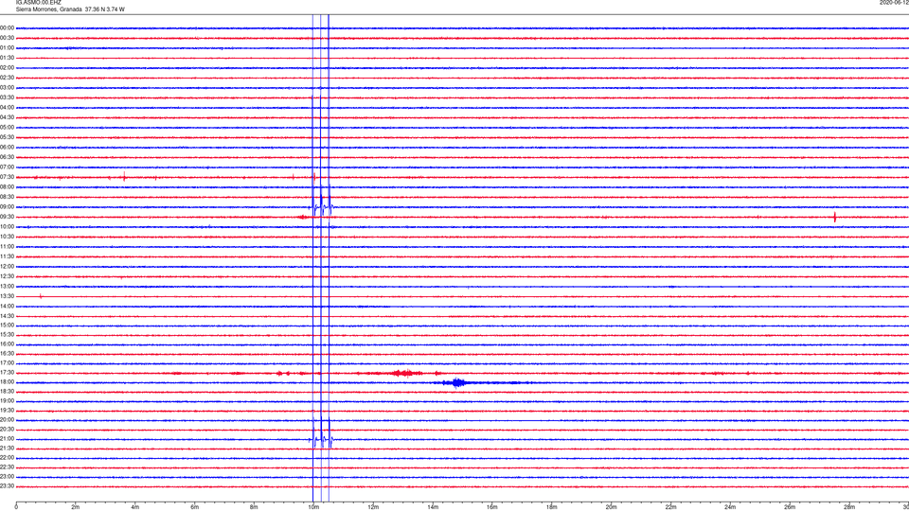Select the 21:30 trace time label
This screenshot has width=909, height=511.
click(7, 449)
